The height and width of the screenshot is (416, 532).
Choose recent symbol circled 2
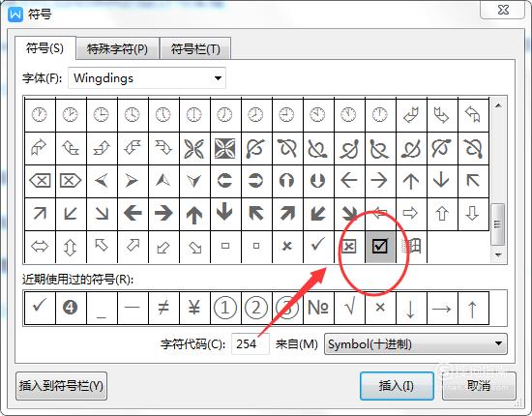pyautogui.click(x=256, y=308)
